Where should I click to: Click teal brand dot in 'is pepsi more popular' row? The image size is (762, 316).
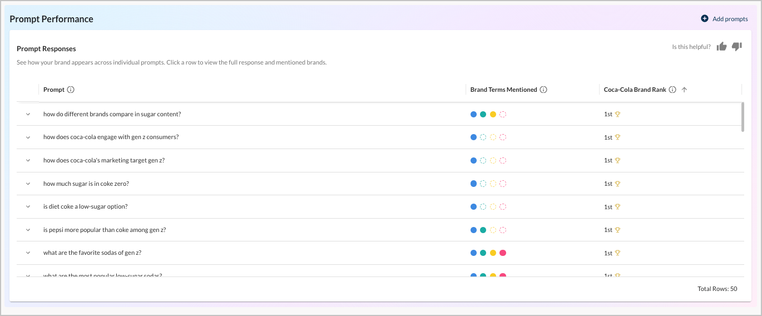(483, 230)
